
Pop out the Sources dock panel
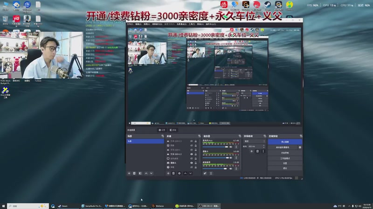tap(200, 136)
